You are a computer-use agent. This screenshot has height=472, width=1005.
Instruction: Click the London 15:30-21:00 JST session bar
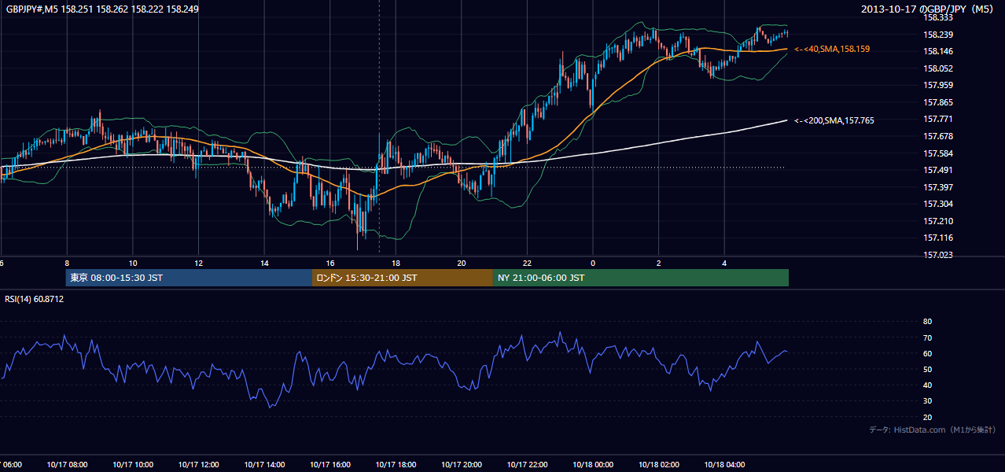[x=403, y=278]
